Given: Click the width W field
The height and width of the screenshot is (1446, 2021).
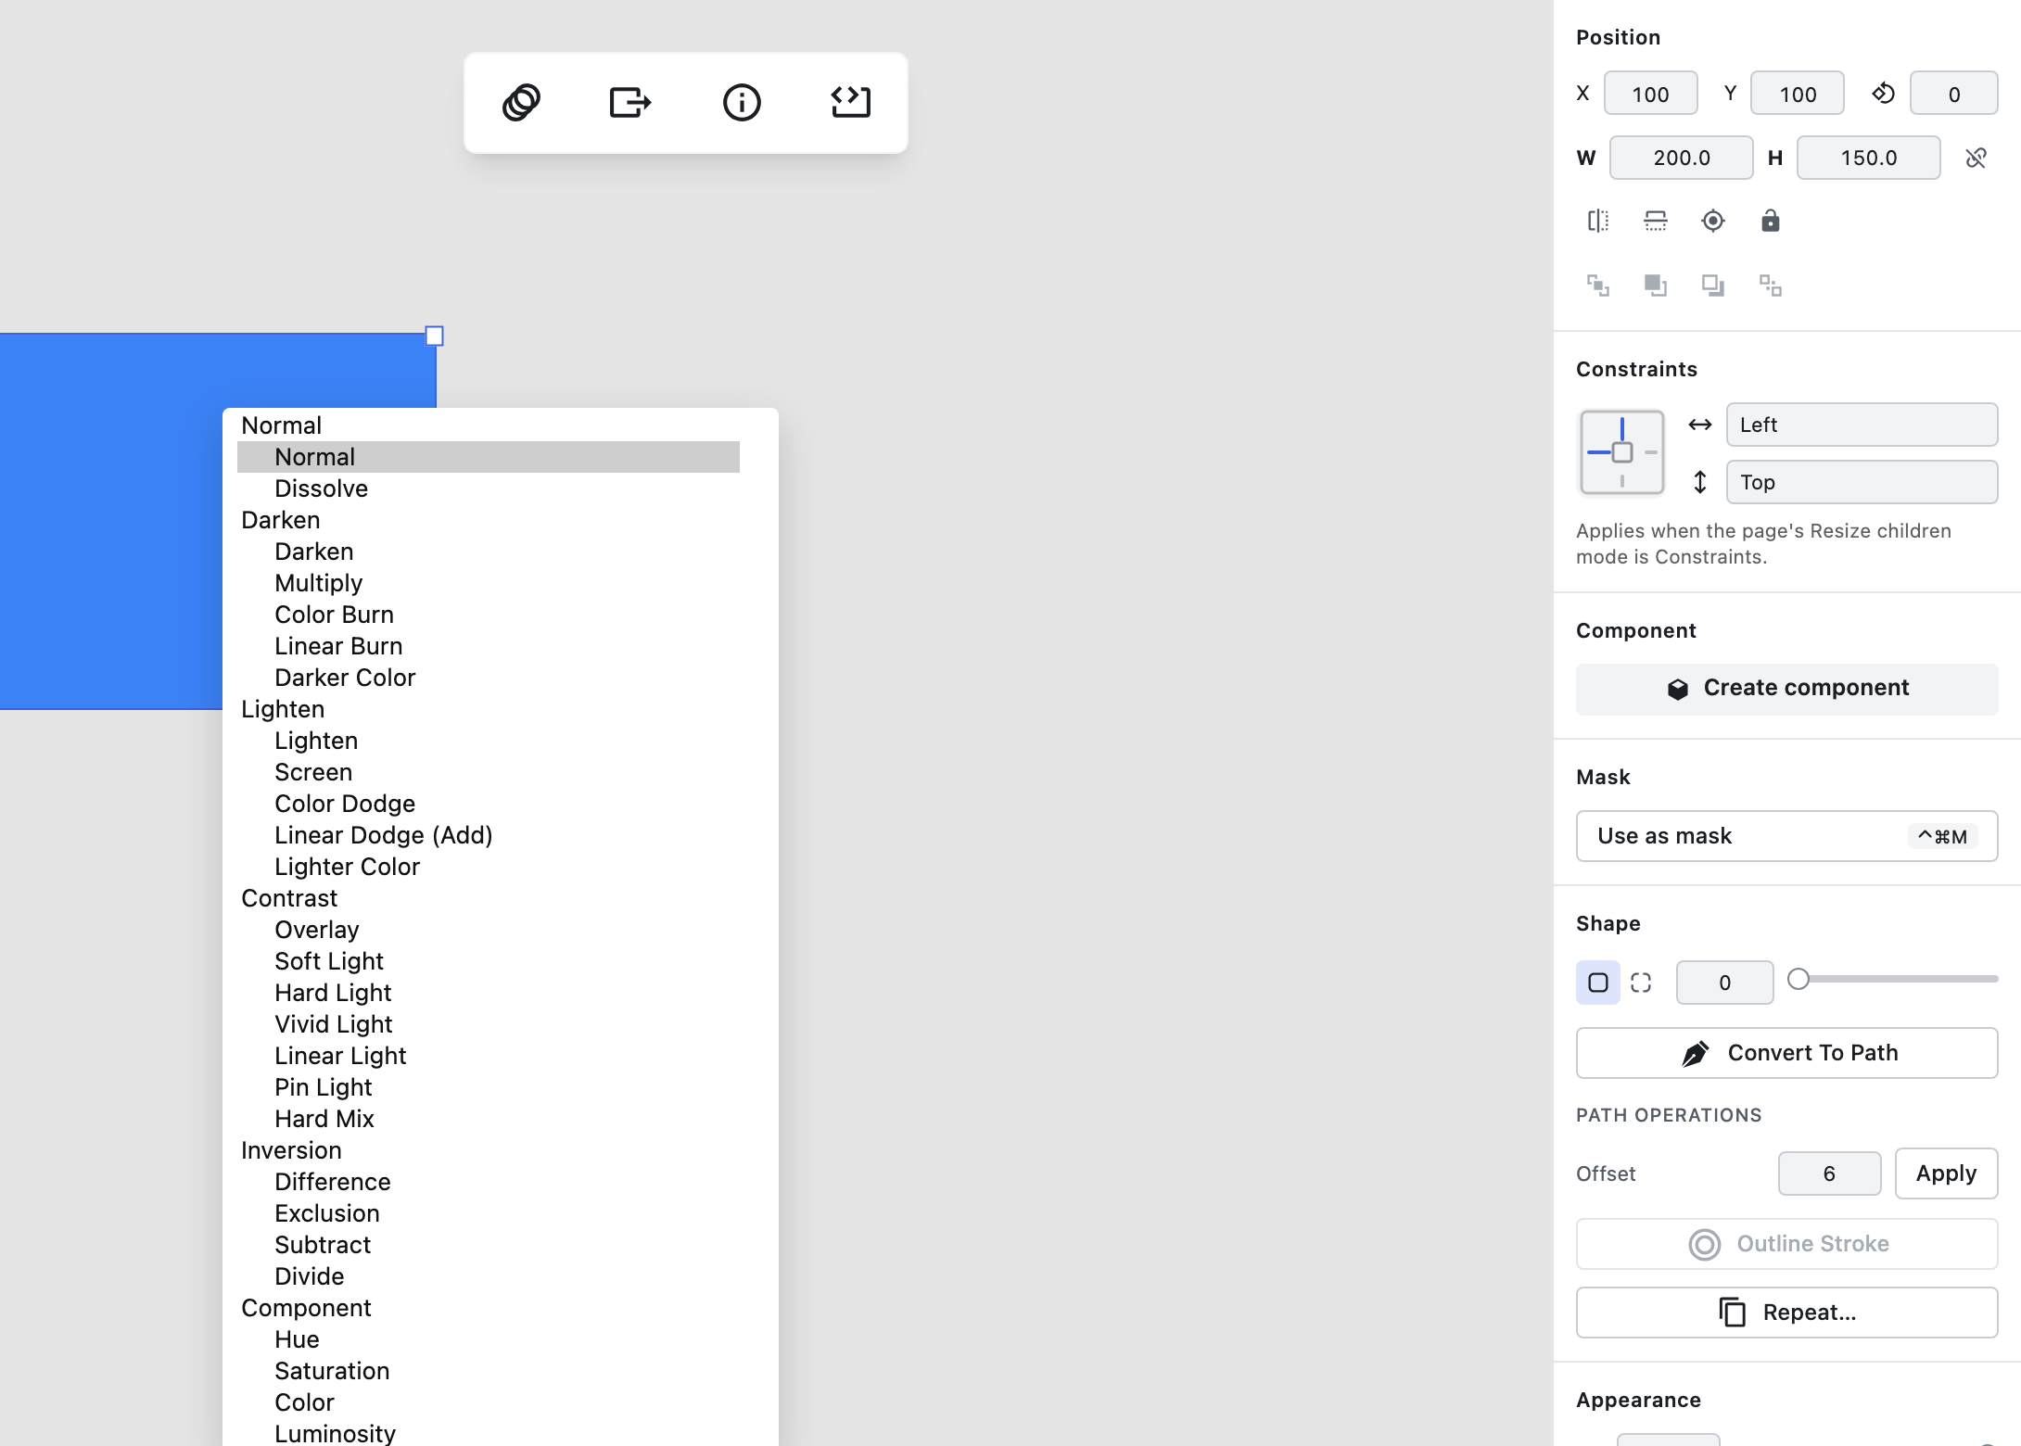Looking at the screenshot, I should (x=1681, y=158).
